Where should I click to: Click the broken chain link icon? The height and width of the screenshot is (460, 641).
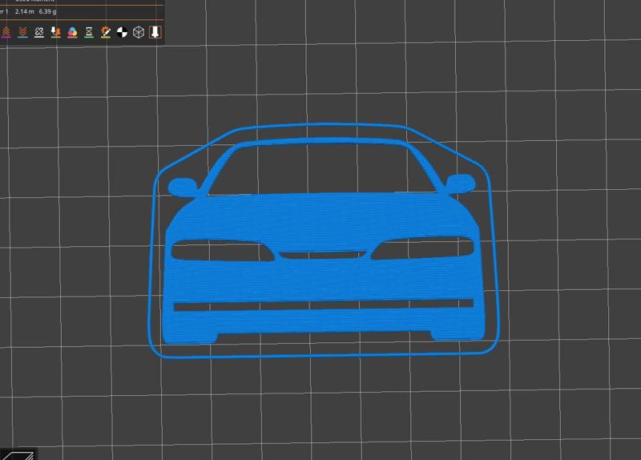pyautogui.click(x=39, y=32)
